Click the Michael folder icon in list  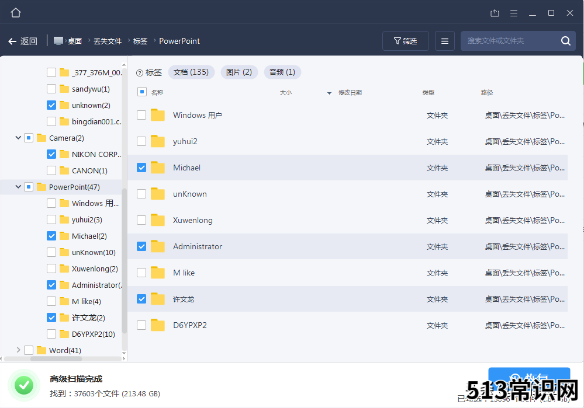coord(158,168)
